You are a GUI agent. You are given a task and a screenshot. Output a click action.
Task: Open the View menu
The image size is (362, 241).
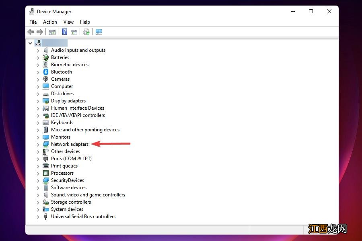pos(68,22)
